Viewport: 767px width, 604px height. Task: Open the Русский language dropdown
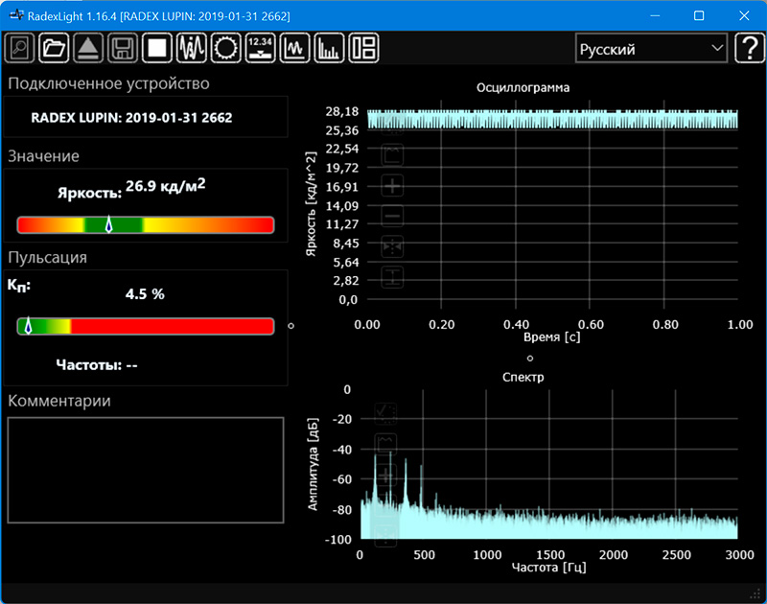click(x=651, y=49)
